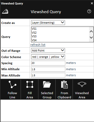Close the Viewshed Query window

click(x=92, y=3)
